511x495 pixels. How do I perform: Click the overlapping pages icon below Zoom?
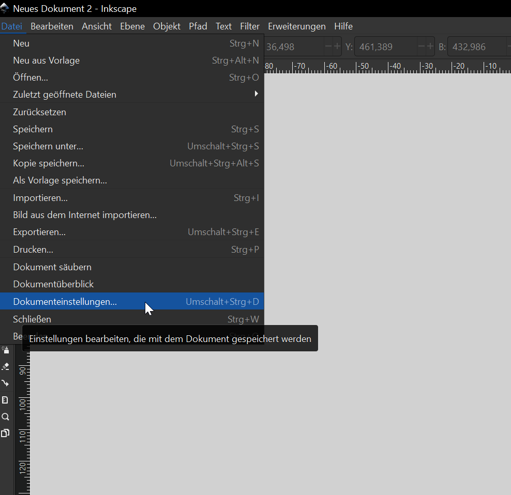tap(5, 433)
